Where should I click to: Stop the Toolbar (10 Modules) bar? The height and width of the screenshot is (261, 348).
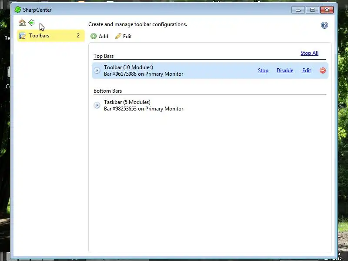263,70
